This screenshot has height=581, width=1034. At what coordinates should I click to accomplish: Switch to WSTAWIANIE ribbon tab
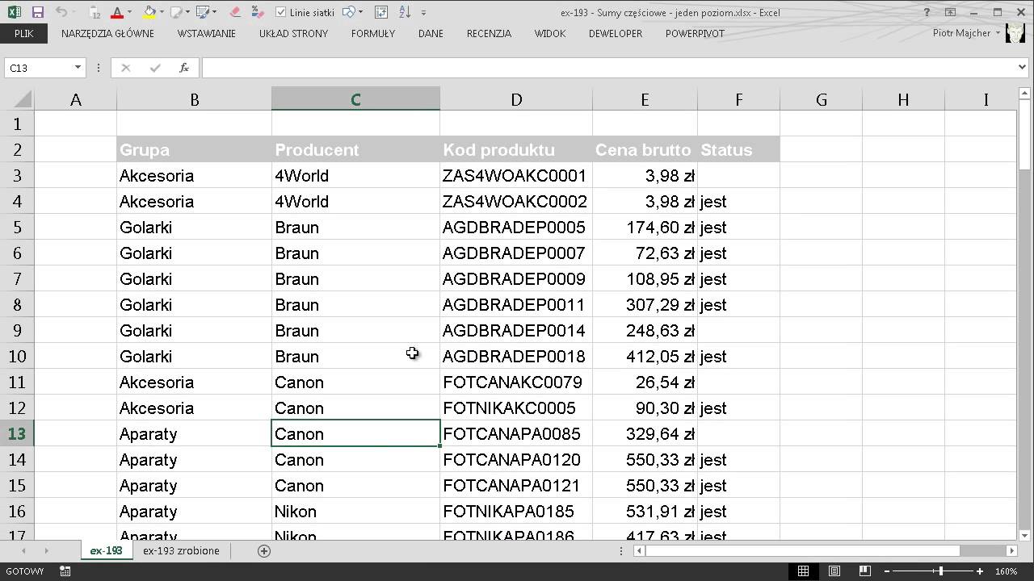point(207,34)
